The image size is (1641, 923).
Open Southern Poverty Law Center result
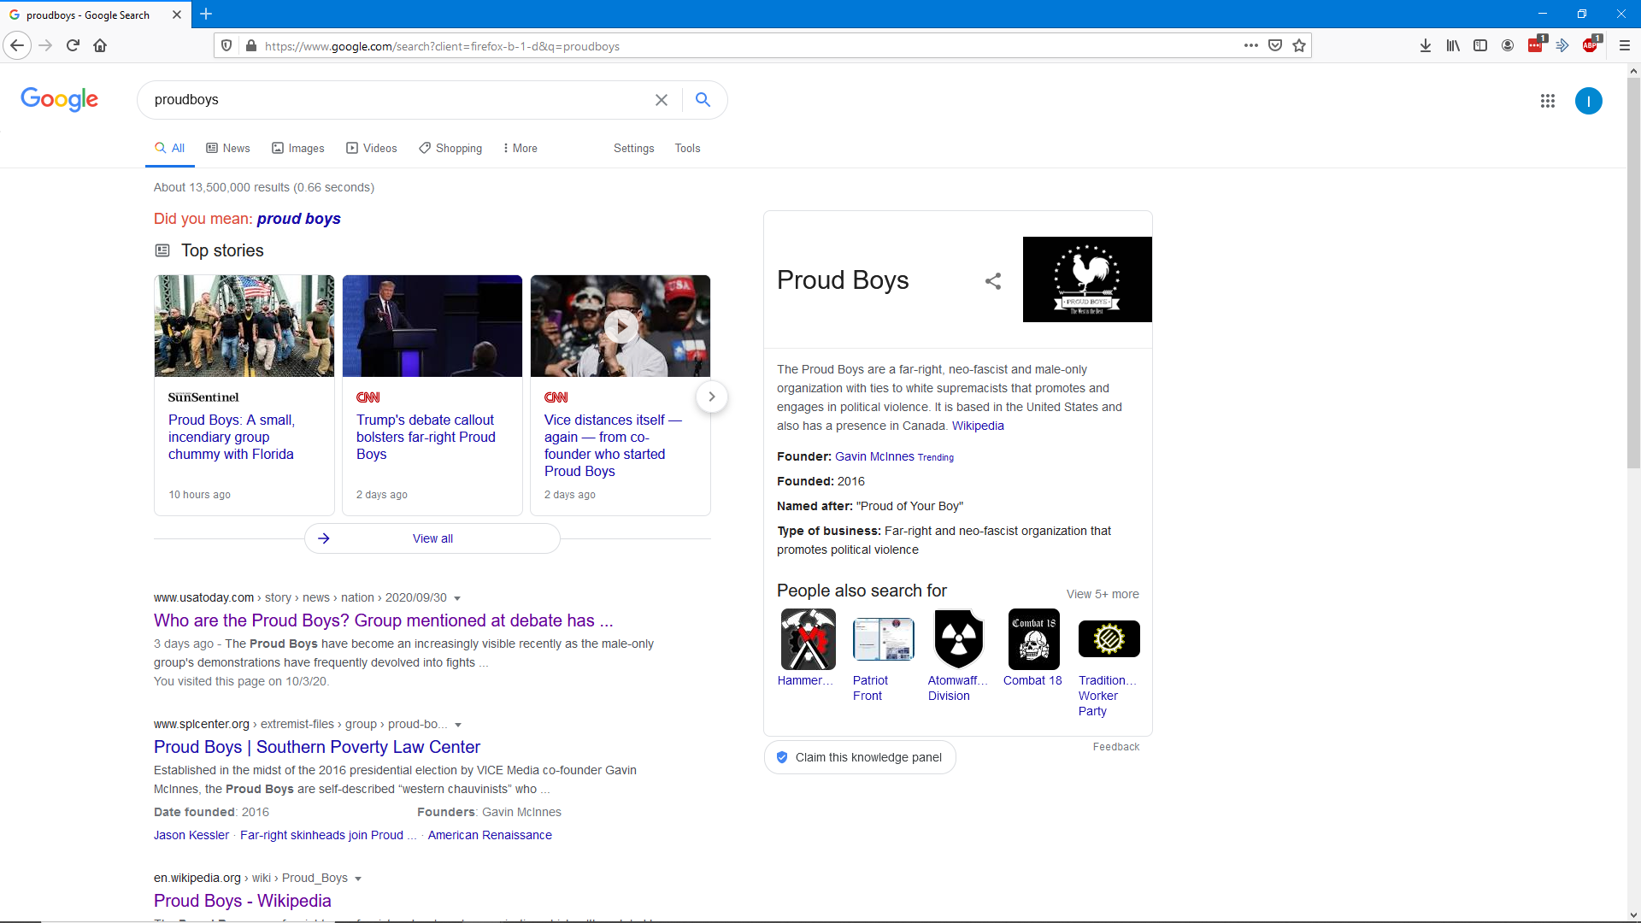(x=317, y=747)
